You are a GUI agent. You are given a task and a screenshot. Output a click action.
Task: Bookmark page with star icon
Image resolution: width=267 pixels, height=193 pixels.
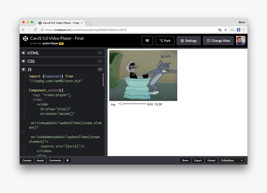point(226,30)
